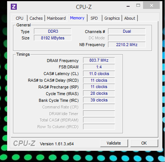
Task: Click the Validate button
Action: (x=114, y=143)
